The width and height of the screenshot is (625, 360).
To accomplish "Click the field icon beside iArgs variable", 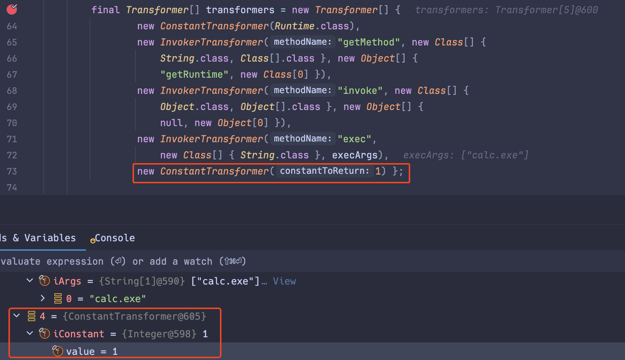I will click(x=44, y=281).
